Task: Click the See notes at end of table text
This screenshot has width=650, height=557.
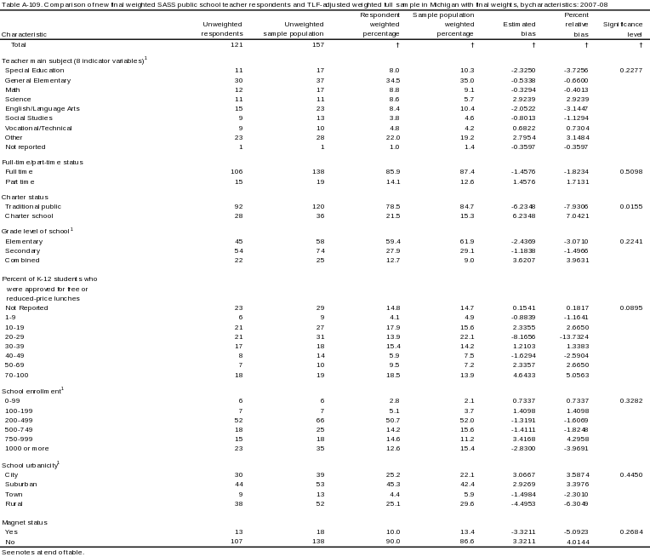Action: tap(43, 553)
